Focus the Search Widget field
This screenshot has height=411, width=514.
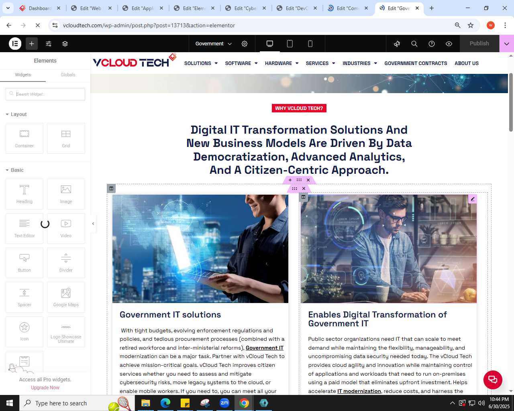click(45, 94)
